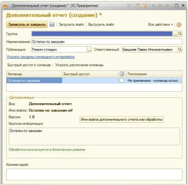Click into the Комментарий input field
The image size is (188, 185).
tap(94, 174)
